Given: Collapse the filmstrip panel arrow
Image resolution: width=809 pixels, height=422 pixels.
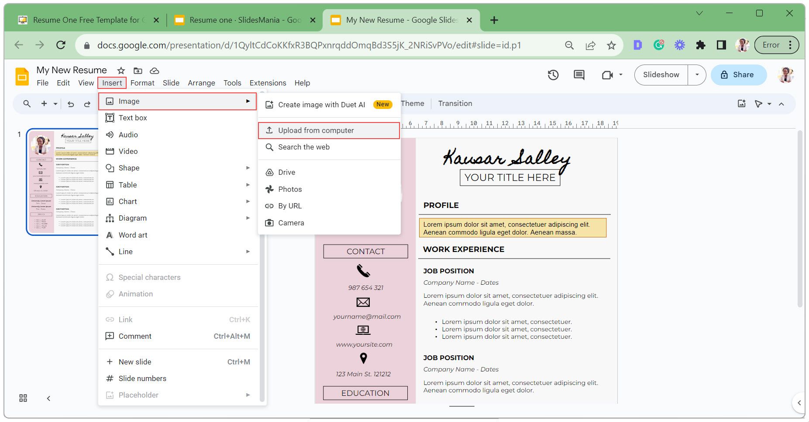Looking at the screenshot, I should click(x=48, y=398).
